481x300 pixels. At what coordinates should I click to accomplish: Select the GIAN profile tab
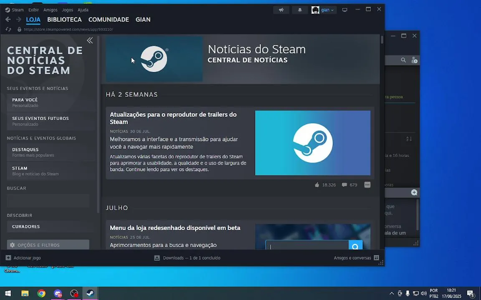[143, 20]
